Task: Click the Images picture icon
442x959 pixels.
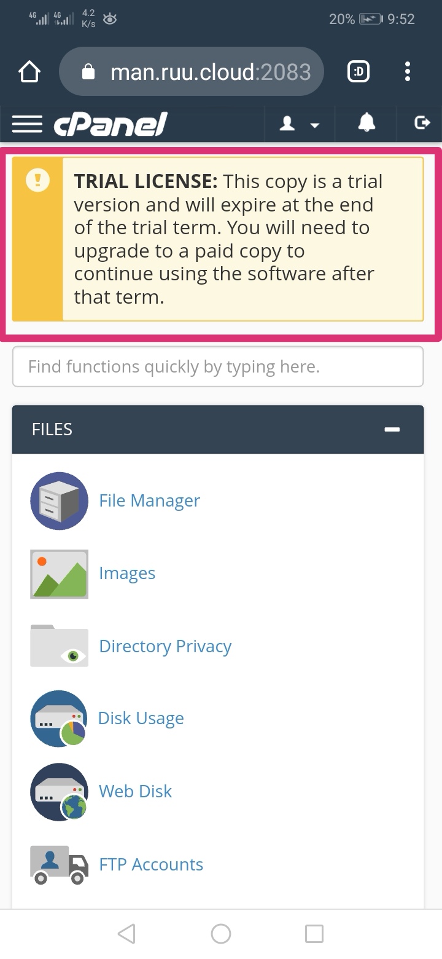Action: coord(59,574)
